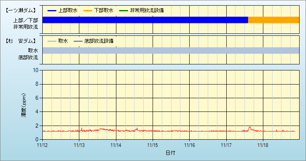
Task: Click the orange lower intake bar segment
Action: (x=273, y=20)
